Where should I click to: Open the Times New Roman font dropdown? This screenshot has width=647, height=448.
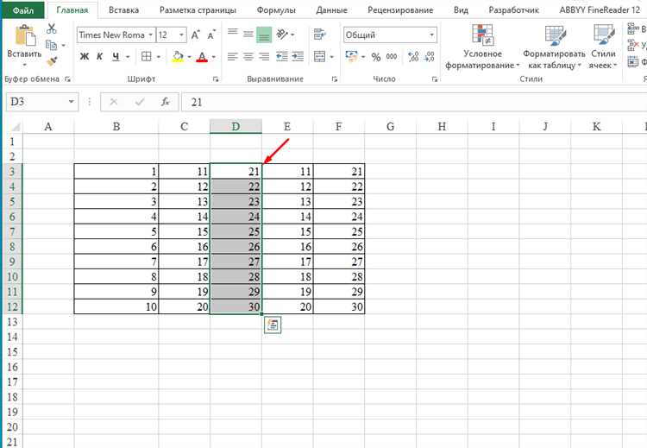click(150, 35)
